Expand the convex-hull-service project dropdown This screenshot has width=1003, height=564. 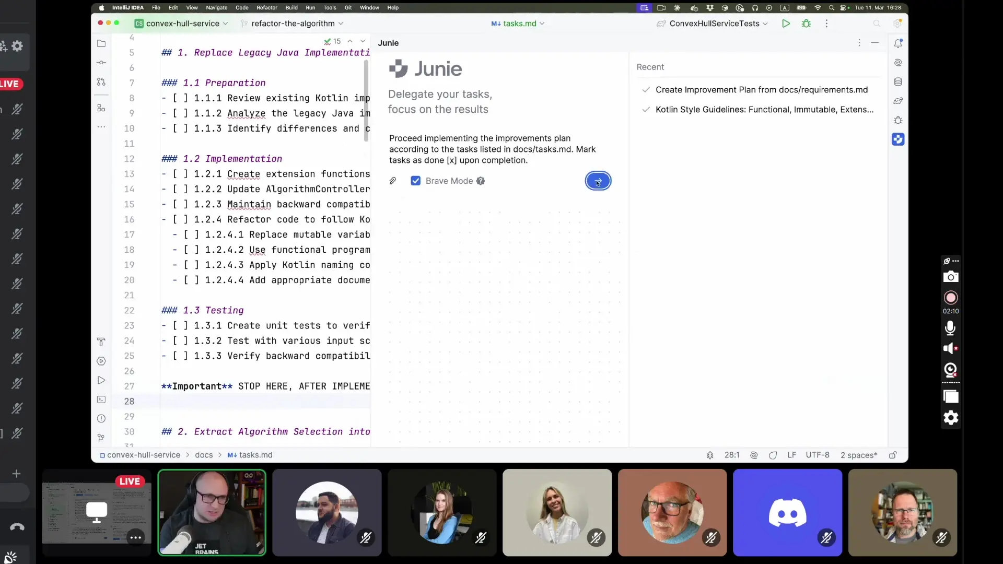pos(181,23)
